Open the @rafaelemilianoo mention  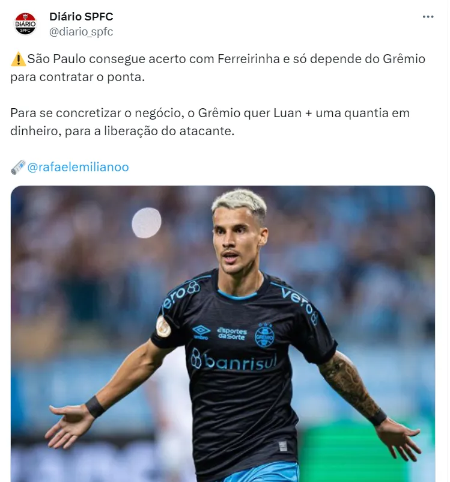(x=78, y=167)
